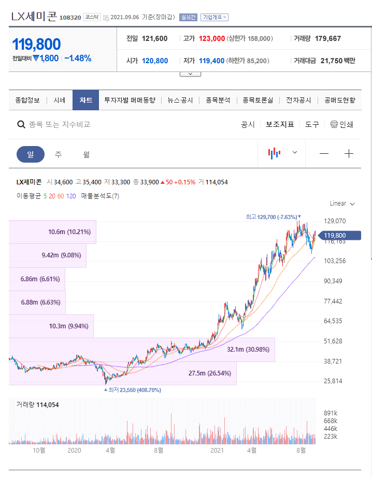Select the 차트 tab
The height and width of the screenshot is (478, 372).
tap(85, 100)
